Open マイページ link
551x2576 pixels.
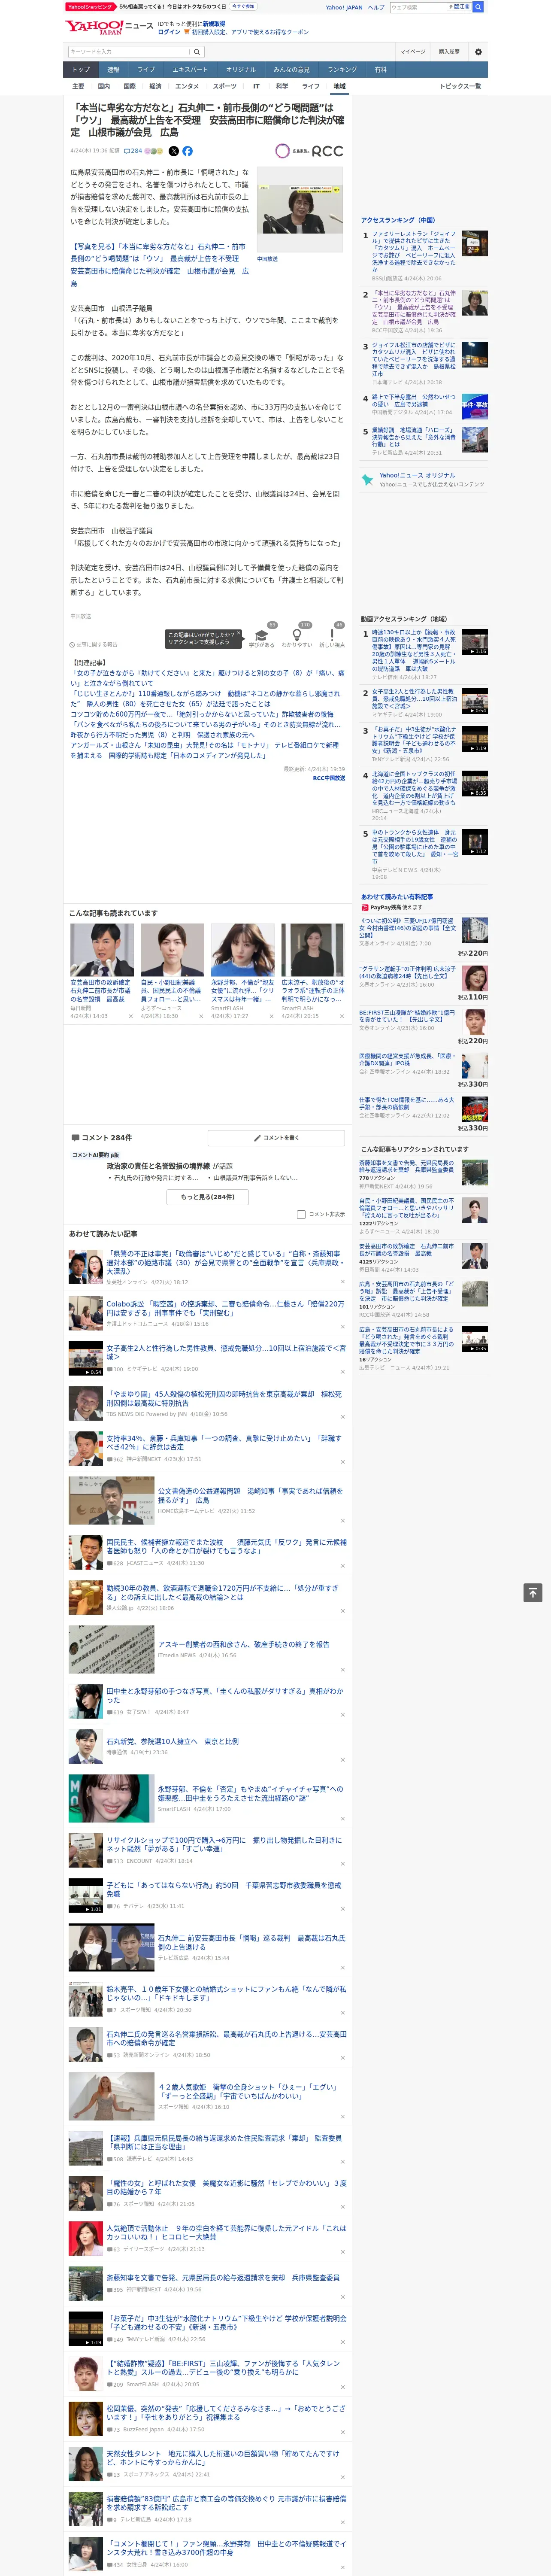pos(413,52)
